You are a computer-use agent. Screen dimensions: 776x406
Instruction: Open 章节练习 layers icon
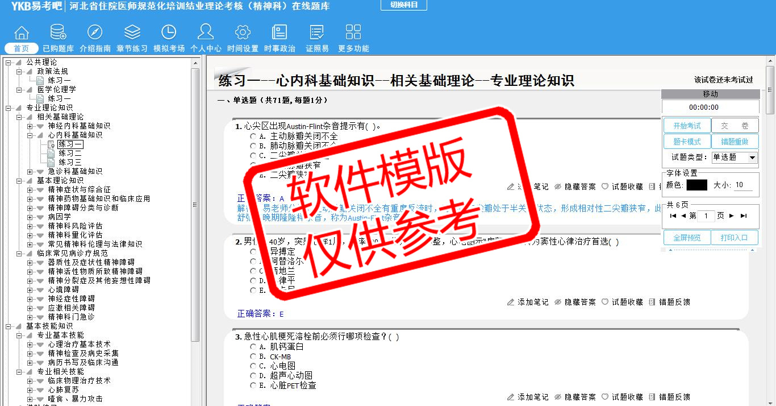[132, 32]
